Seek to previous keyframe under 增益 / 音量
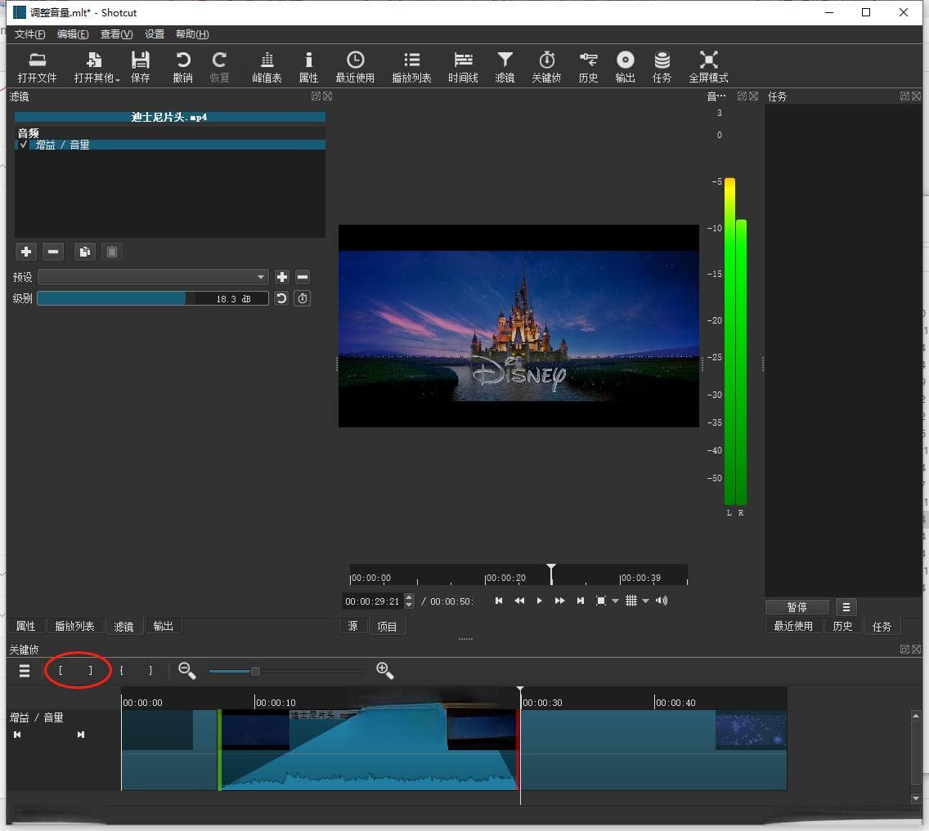The image size is (929, 831). coord(17,735)
